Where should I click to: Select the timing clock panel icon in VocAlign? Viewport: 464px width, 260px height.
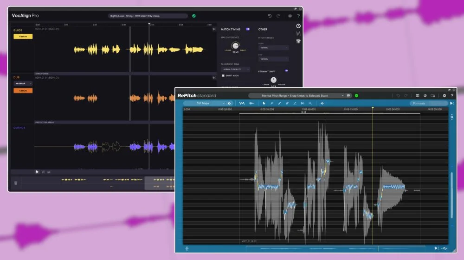[298, 26]
